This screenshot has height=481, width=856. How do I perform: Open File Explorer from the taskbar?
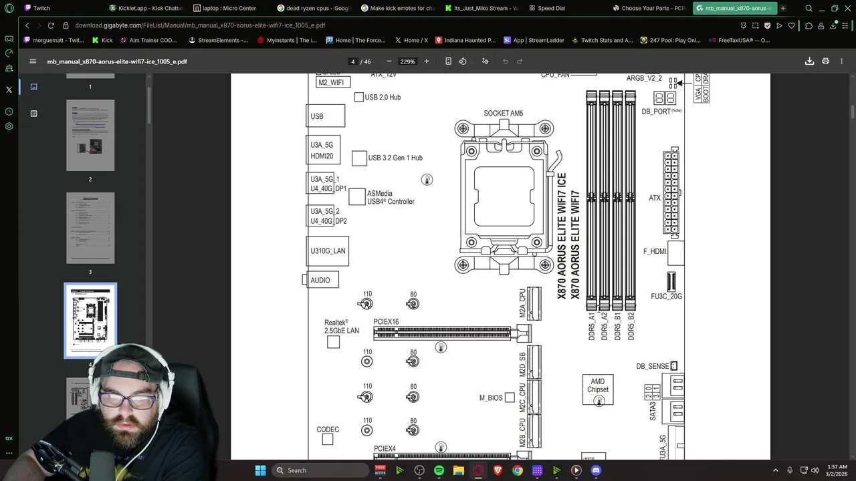459,470
